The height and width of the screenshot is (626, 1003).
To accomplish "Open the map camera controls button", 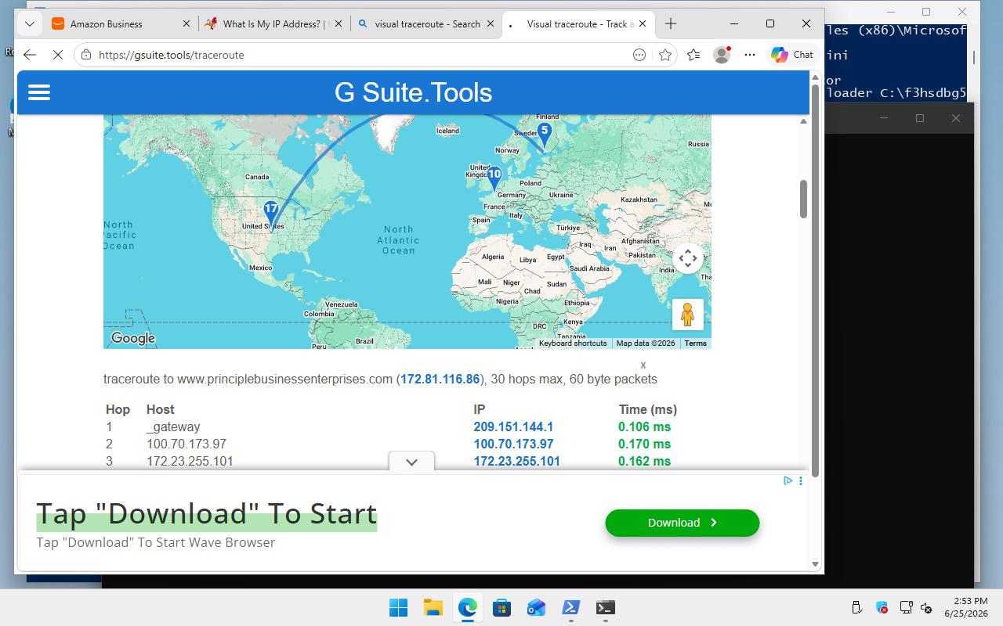I will (x=688, y=258).
